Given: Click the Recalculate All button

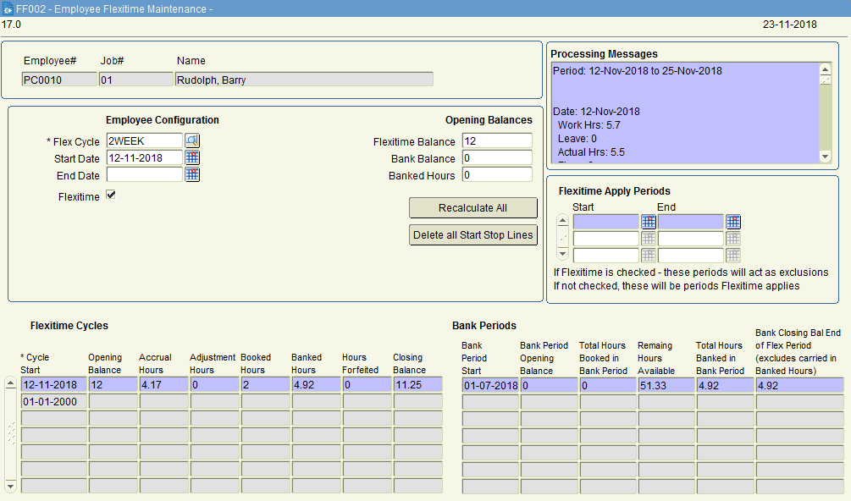Looking at the screenshot, I should point(472,208).
